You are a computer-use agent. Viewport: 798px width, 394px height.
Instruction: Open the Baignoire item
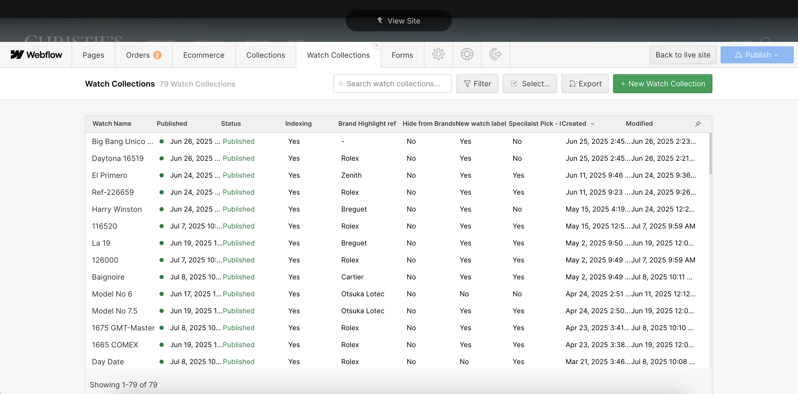[x=397, y=277]
